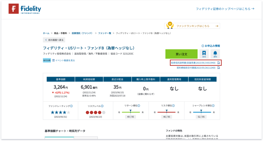Click the 運用管理費用 header cell

point(174,79)
